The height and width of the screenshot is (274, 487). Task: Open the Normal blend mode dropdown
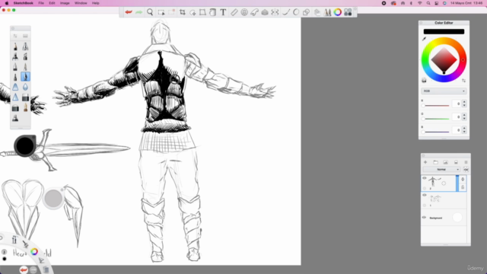point(441,169)
